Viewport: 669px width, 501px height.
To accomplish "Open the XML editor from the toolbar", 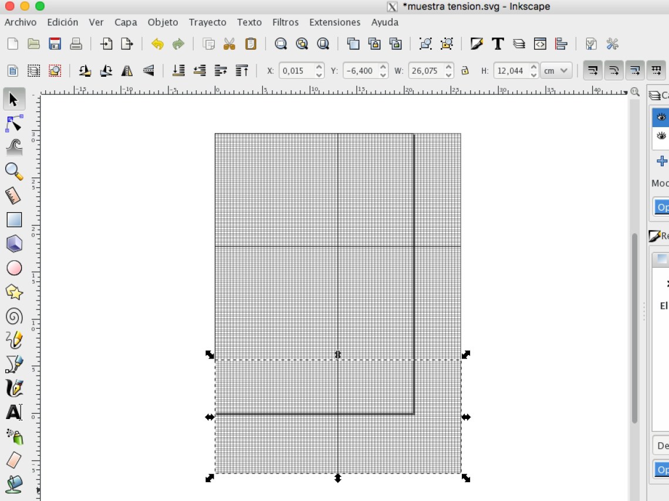I will (539, 43).
